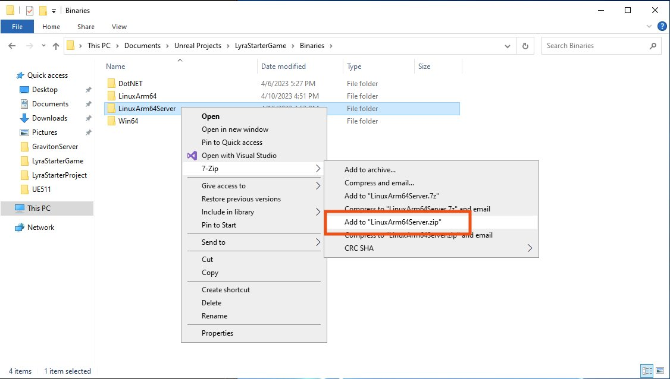This screenshot has width=670, height=379.
Task: Expand the chevron after Binaries breadcrumb
Action: click(x=331, y=46)
